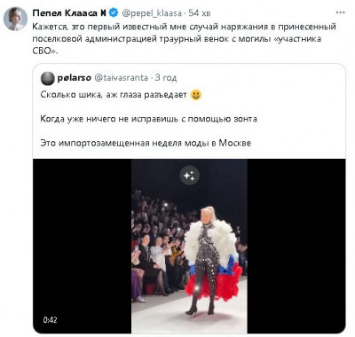Click the 54 хв timestamp
355x337 pixels.
(x=200, y=13)
